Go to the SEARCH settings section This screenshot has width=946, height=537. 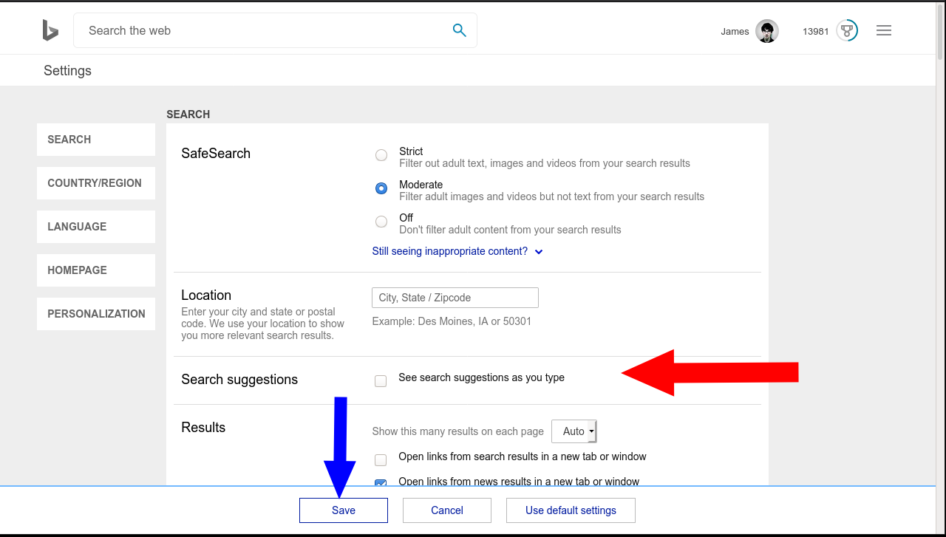click(96, 140)
